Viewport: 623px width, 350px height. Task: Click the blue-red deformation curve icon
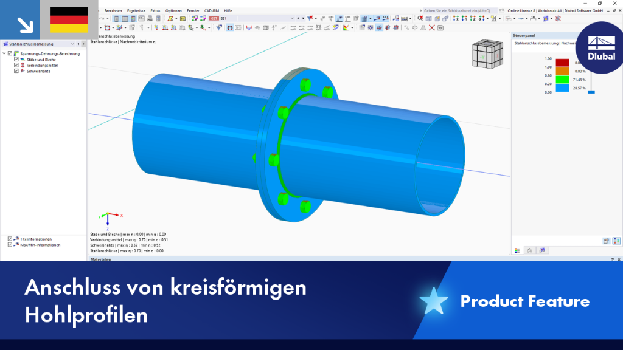[x=249, y=28]
